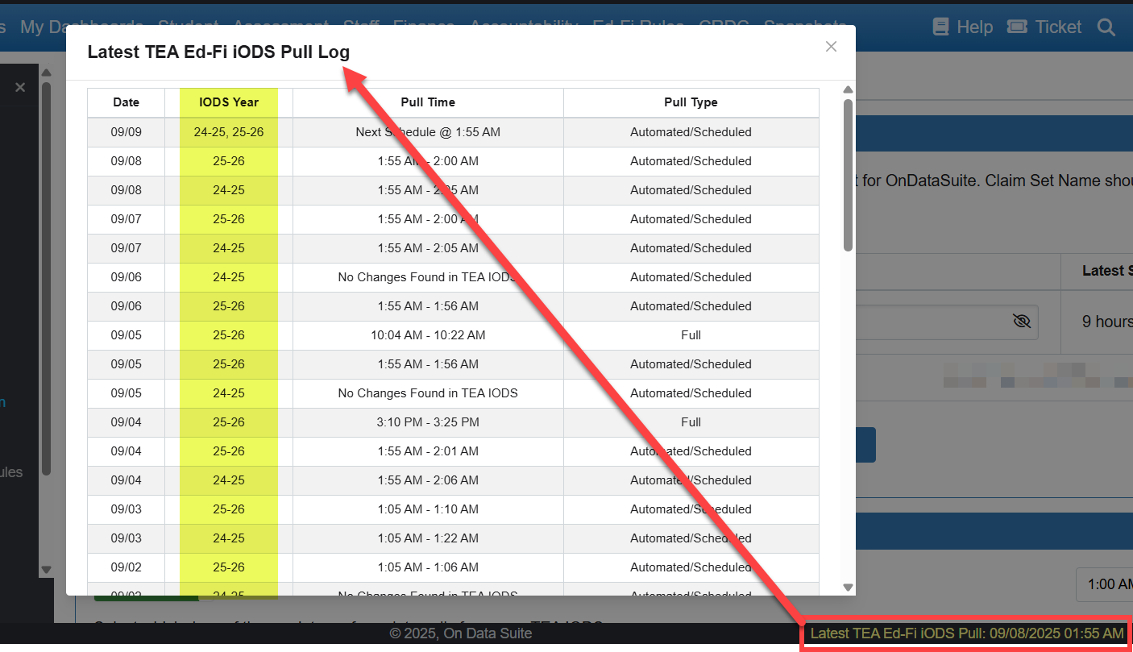Click the modal scrollbar down arrow

pyautogui.click(x=848, y=588)
